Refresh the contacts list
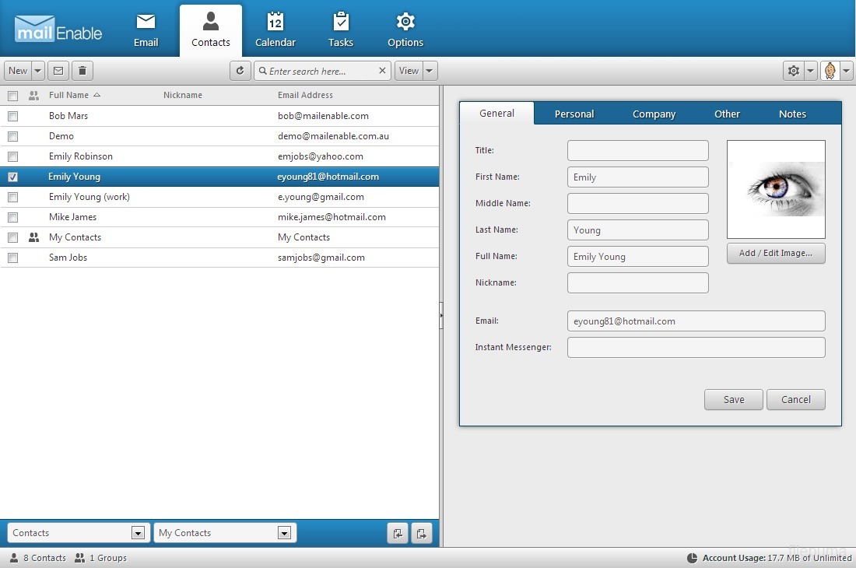This screenshot has width=856, height=568. [x=240, y=71]
